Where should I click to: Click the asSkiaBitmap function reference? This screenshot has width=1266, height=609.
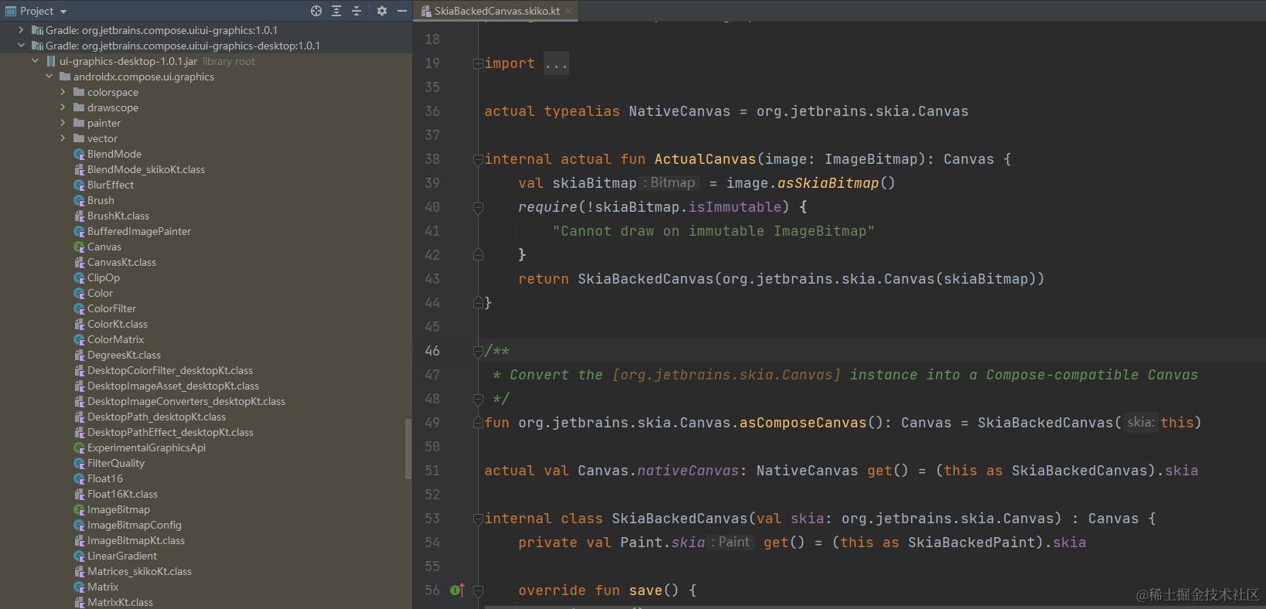(x=828, y=183)
